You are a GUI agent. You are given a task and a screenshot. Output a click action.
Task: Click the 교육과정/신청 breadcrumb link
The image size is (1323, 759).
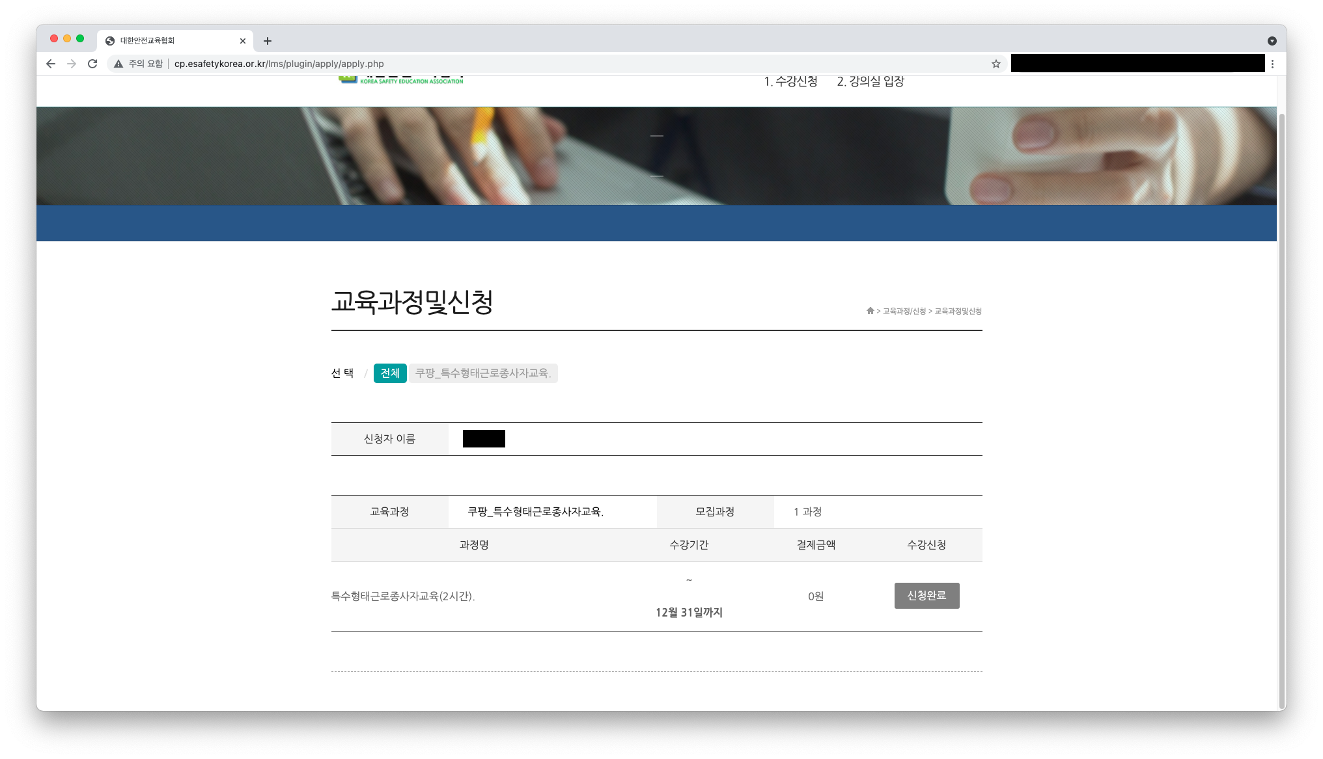[904, 312]
